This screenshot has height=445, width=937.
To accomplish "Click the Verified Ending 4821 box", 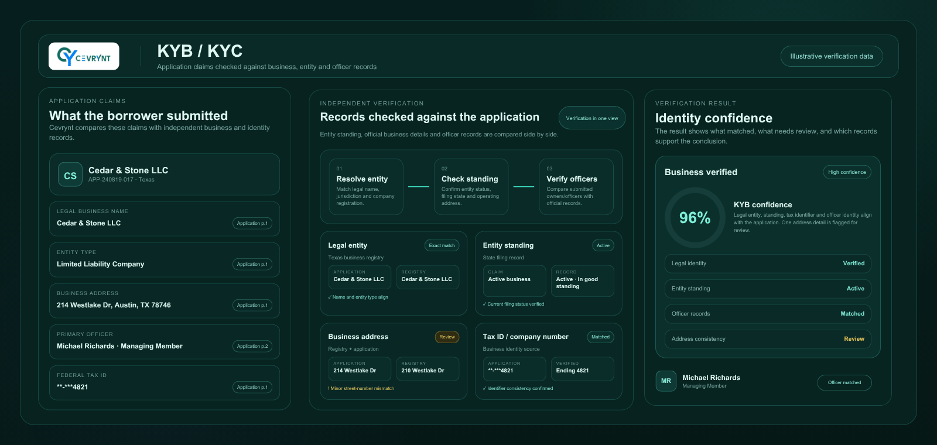I will [x=583, y=369].
